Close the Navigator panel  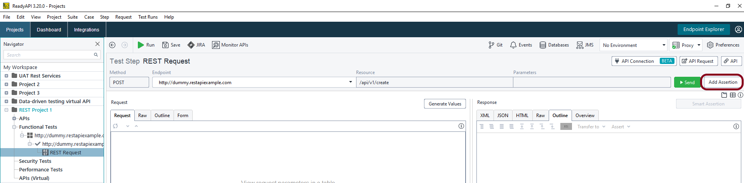97,44
